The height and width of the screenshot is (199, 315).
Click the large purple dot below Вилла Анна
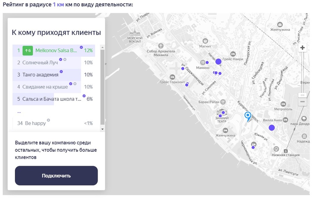tap(272, 127)
